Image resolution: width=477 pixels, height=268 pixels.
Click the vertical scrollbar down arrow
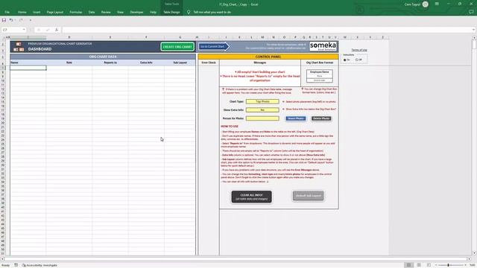(x=474, y=253)
